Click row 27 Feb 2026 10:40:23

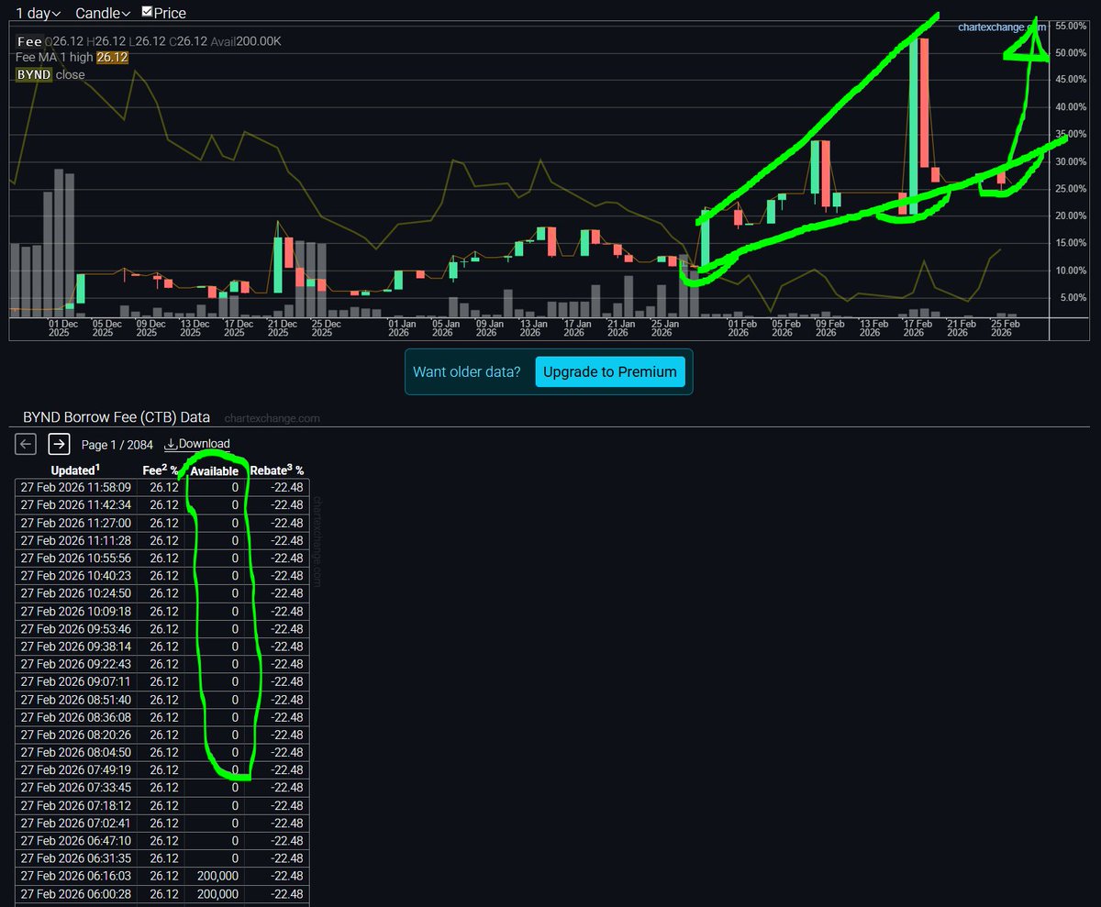tap(162, 576)
